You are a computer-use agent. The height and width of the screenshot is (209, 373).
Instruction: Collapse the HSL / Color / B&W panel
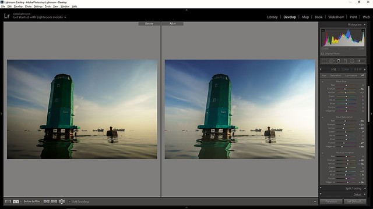pyautogui.click(x=365, y=70)
